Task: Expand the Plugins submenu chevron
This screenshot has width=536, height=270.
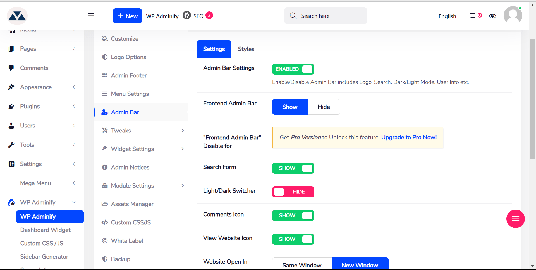Action: coord(74,106)
